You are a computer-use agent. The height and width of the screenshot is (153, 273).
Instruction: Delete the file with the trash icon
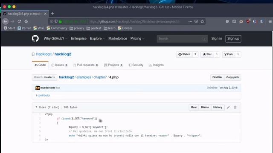235,108
